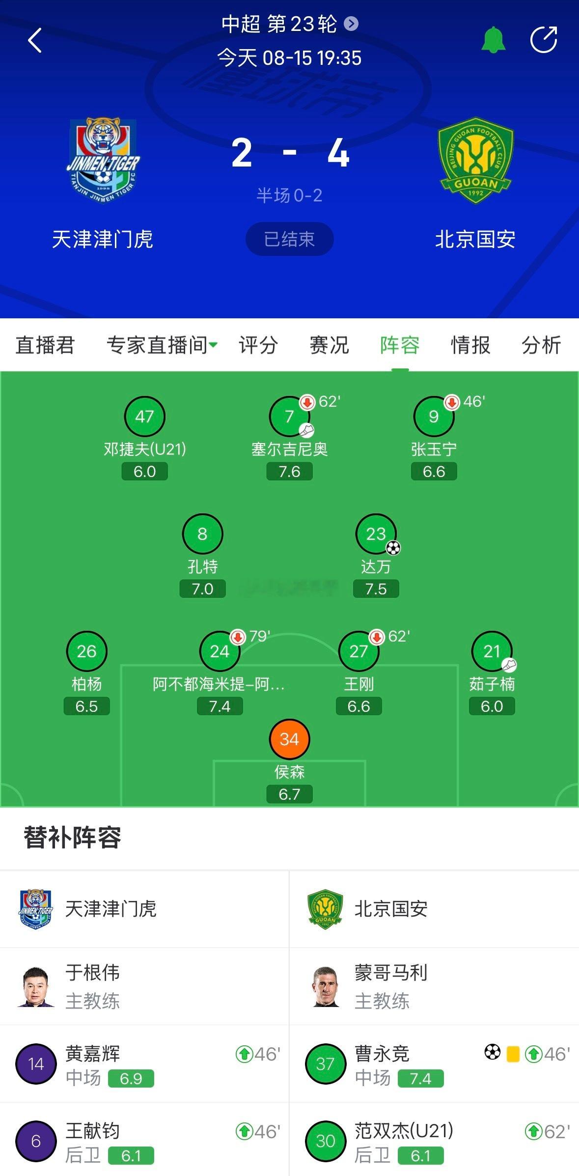Open substitute 曹永竞 number 37

pos(326,1064)
